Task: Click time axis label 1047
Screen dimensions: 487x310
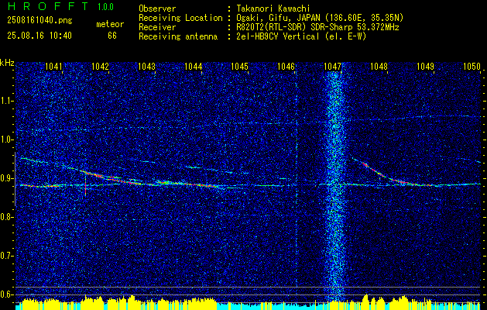Action: (333, 66)
